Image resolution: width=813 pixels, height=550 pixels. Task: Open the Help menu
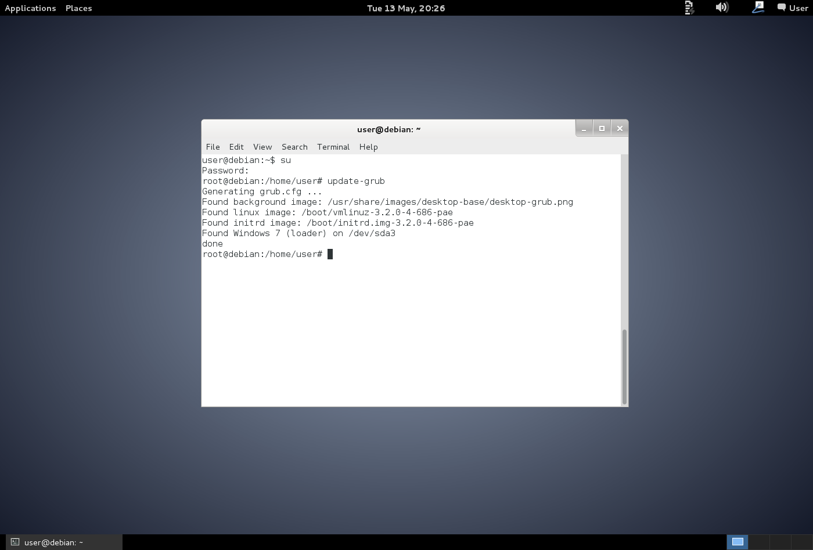[369, 147]
